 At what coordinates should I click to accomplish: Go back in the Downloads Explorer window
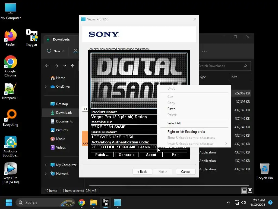tap(47, 66)
